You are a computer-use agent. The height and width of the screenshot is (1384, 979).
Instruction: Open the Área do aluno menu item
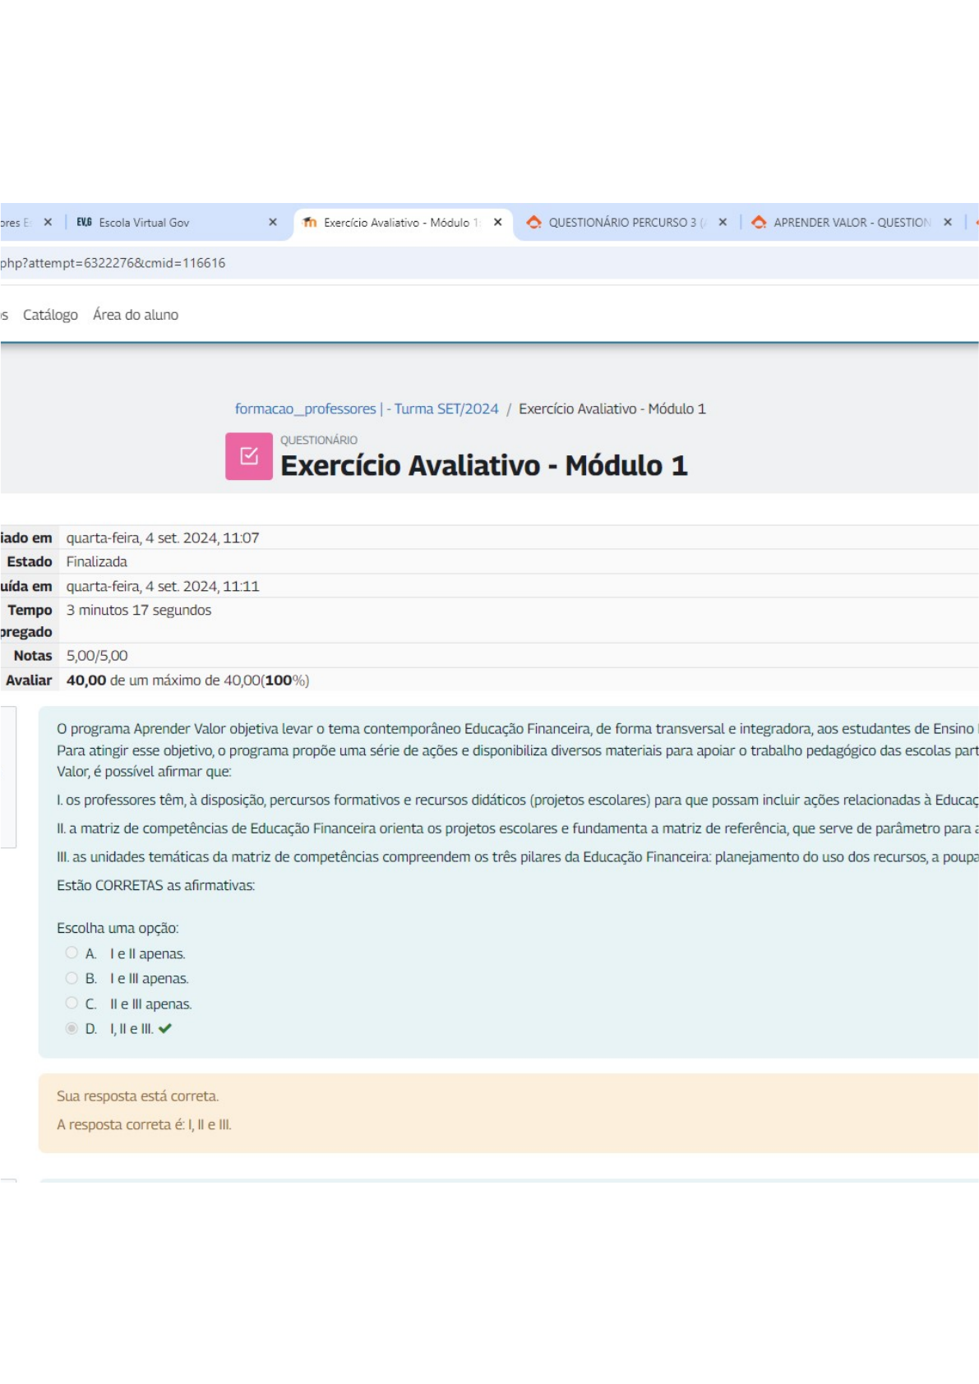click(136, 315)
